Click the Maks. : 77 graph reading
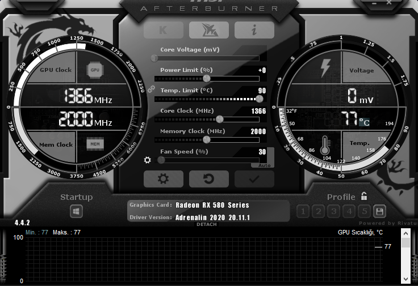Viewport: 418px width, 286px height. [66, 232]
